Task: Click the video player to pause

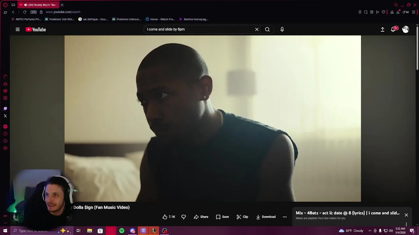Action: click(213, 118)
